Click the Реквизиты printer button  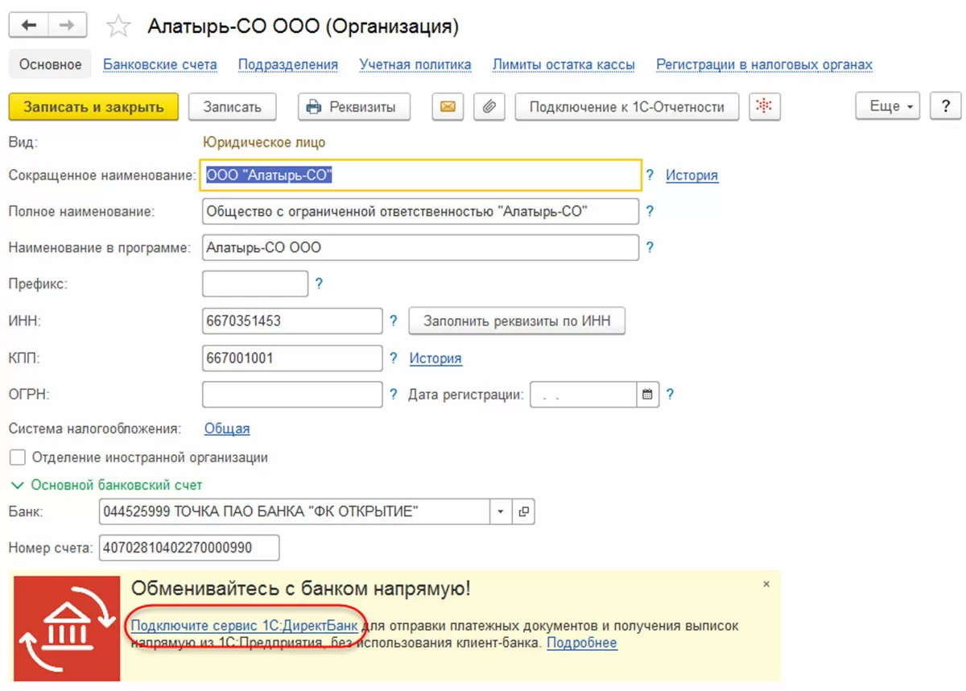[x=353, y=107]
